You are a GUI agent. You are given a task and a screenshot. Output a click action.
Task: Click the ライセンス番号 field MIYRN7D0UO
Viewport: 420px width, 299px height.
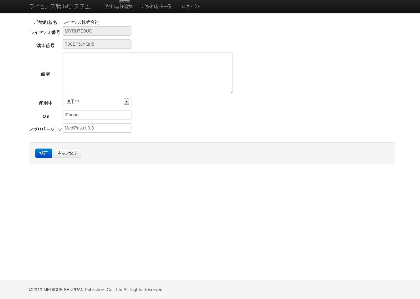97,31
